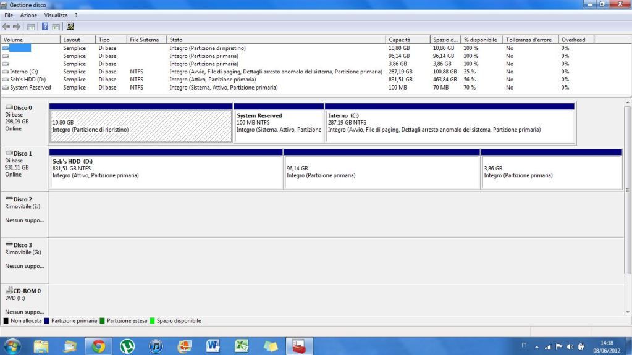Click the disk settings toolbar icon
The width and height of the screenshot is (632, 355).
(x=70, y=27)
